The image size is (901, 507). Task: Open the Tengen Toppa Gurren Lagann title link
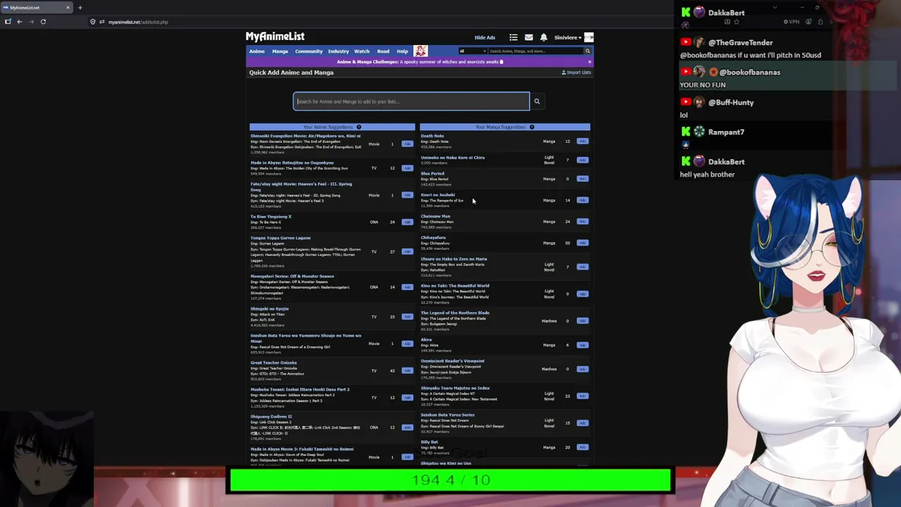click(x=280, y=238)
